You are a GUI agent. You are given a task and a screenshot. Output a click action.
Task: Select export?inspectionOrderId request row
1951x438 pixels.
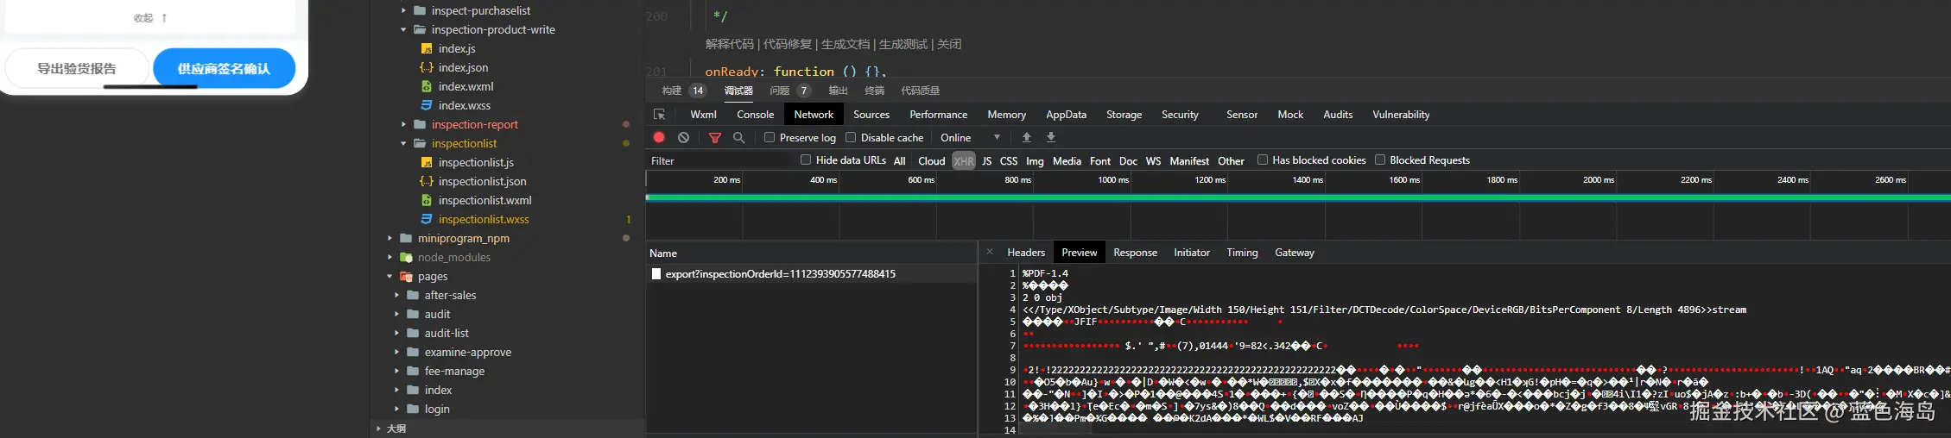(x=812, y=274)
